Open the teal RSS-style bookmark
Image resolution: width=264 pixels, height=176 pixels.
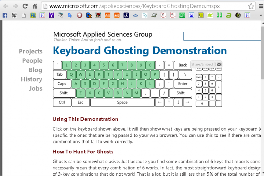click(145, 15)
